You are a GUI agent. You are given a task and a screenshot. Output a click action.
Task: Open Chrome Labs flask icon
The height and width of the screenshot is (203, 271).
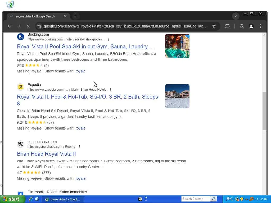point(241,26)
